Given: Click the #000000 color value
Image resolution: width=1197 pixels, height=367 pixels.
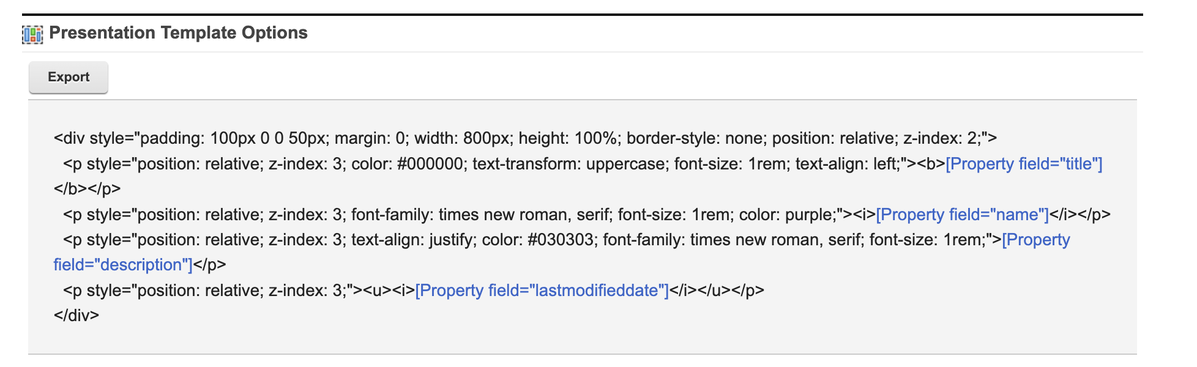Looking at the screenshot, I should [430, 164].
